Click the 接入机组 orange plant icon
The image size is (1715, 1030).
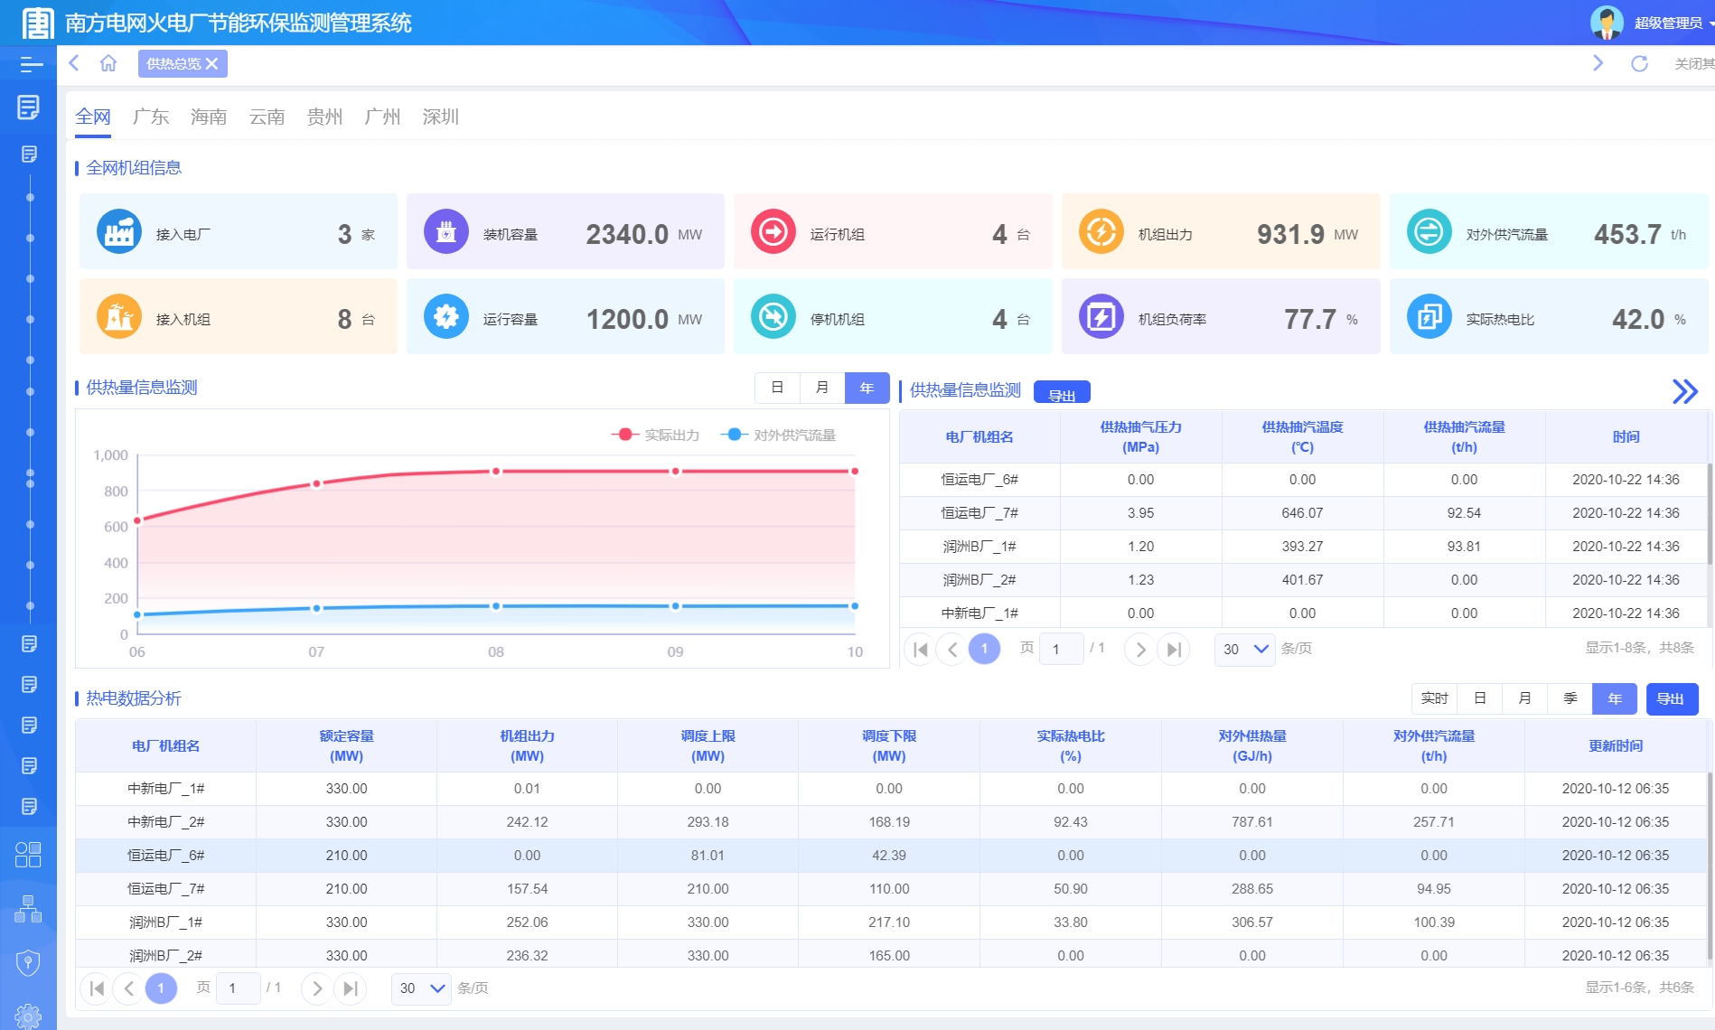tap(119, 317)
